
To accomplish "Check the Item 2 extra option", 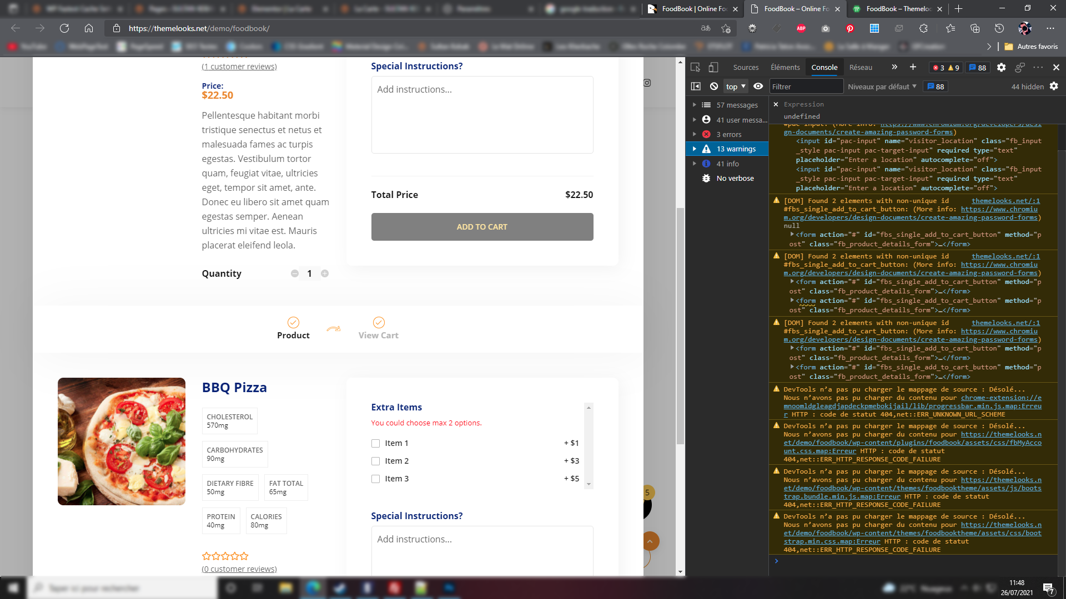I will pyautogui.click(x=375, y=461).
